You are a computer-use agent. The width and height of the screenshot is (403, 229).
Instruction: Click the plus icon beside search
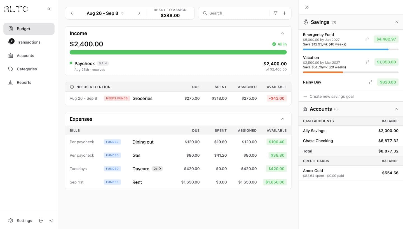tap(284, 13)
